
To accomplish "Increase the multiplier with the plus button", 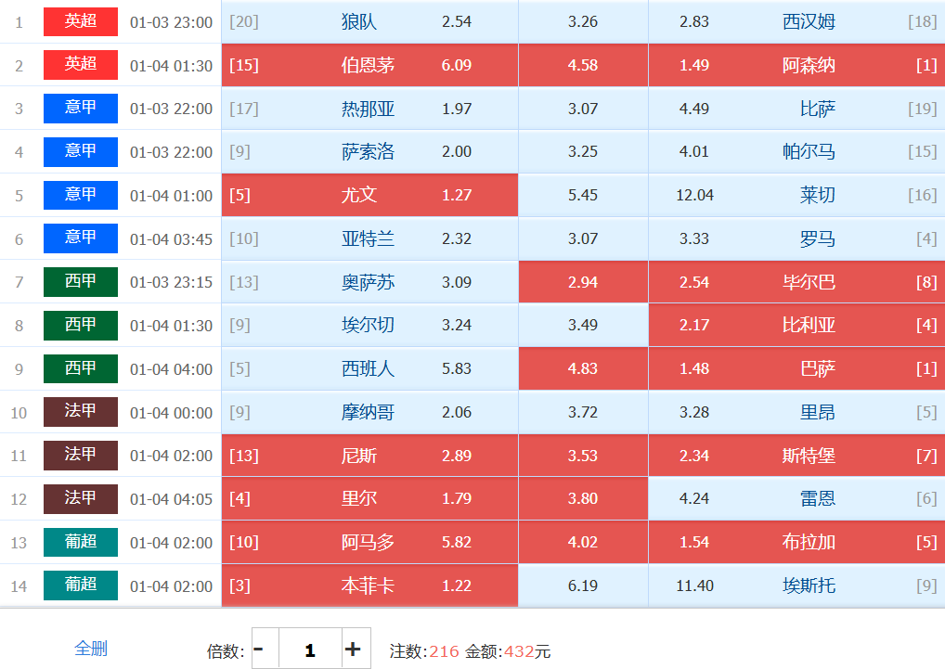I will click(353, 650).
